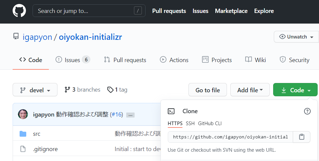View 1 tag

click(117, 90)
